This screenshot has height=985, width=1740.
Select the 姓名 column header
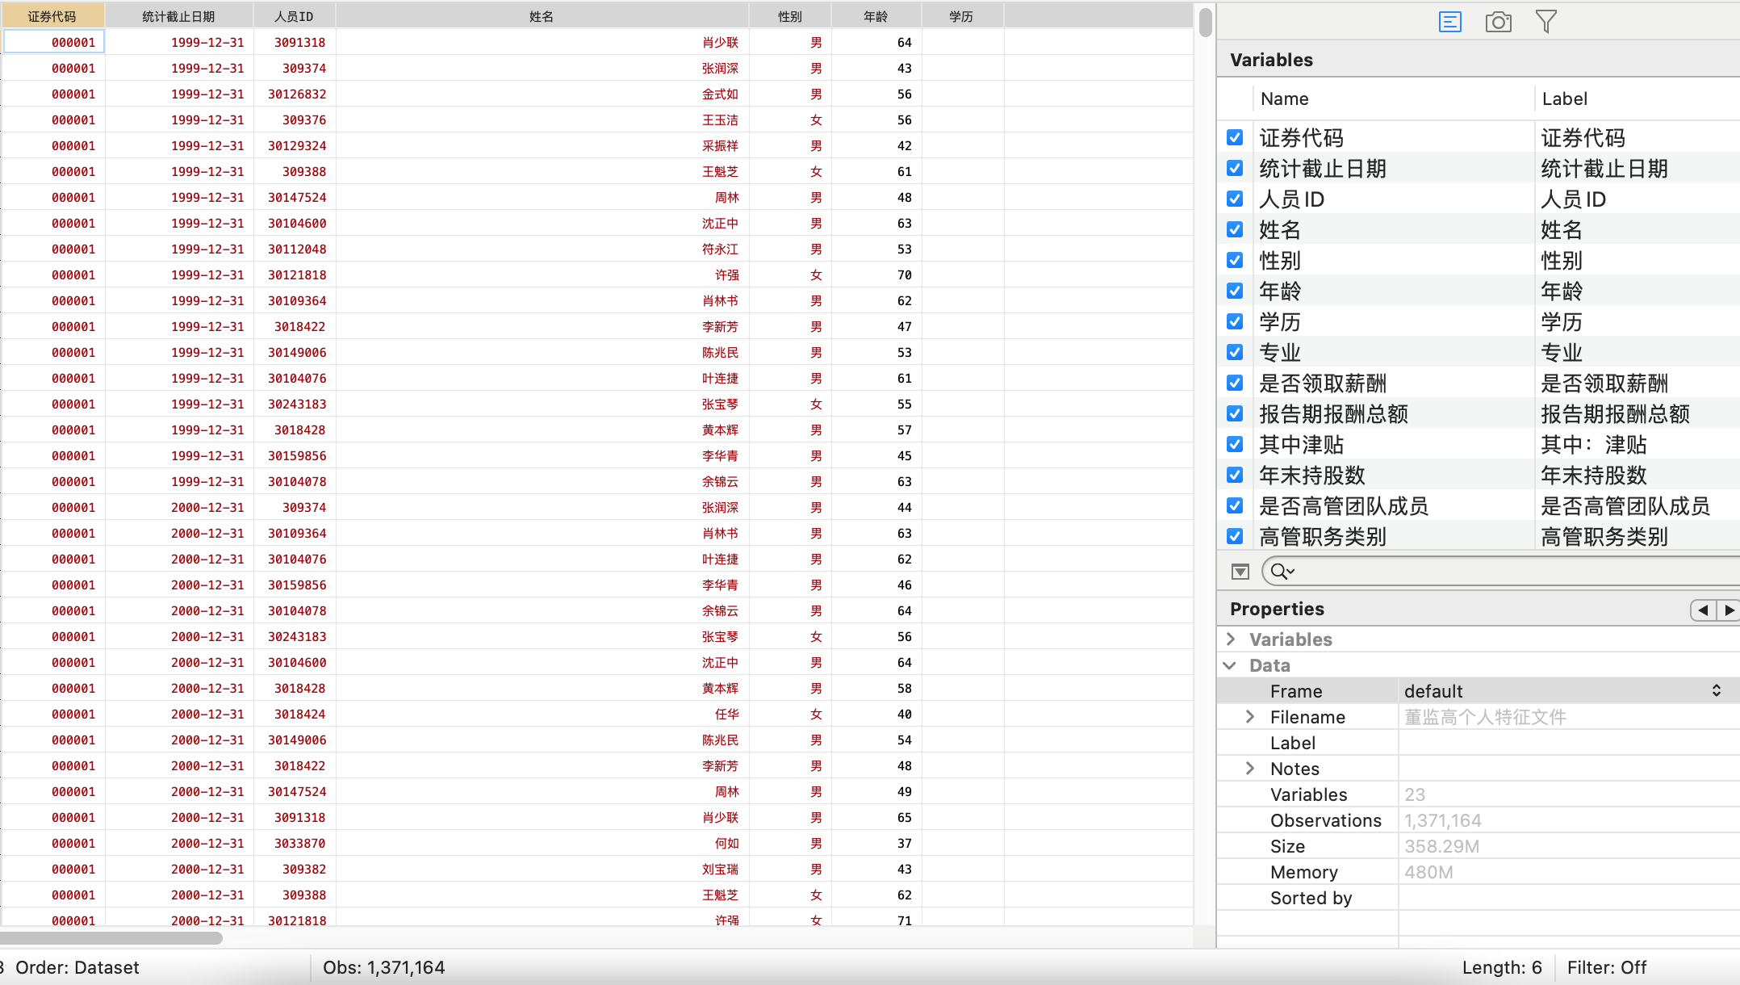pos(542,16)
